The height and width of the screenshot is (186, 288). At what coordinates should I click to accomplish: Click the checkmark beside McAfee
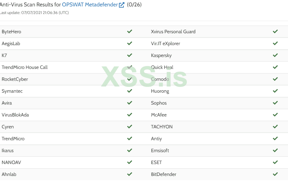coord(275,115)
